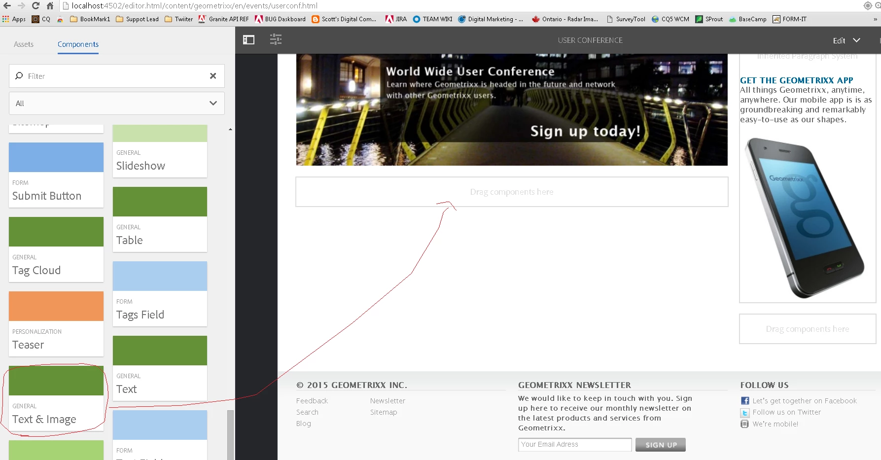Viewport: 881px width, 460px height.
Task: Select the Text component card
Action: click(160, 368)
